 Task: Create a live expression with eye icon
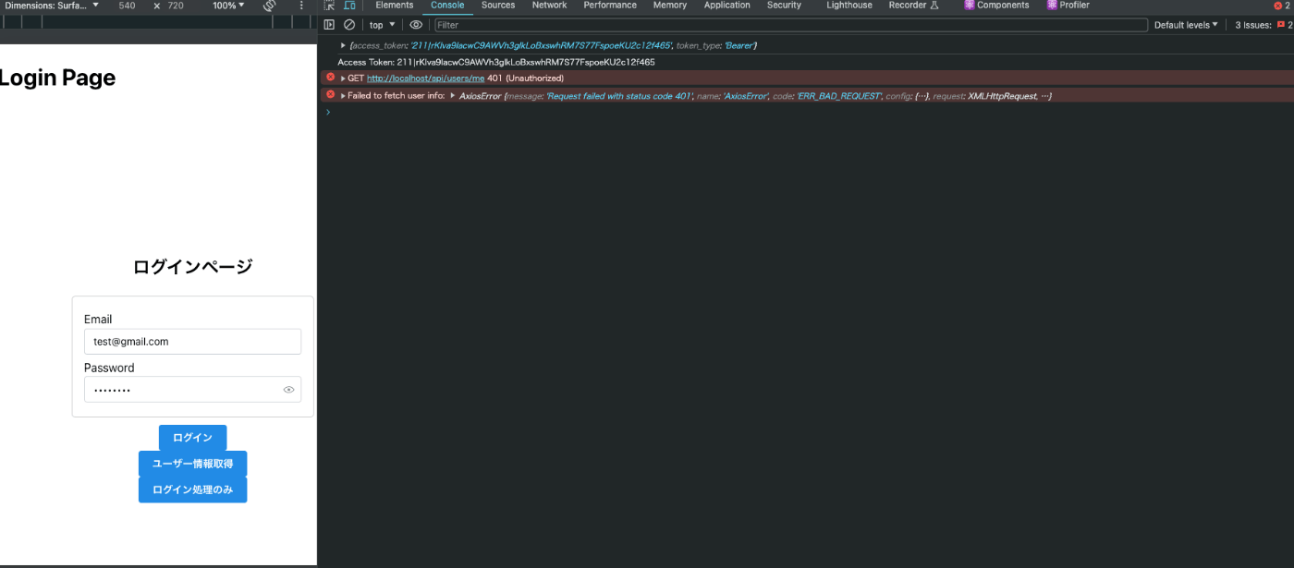click(416, 25)
